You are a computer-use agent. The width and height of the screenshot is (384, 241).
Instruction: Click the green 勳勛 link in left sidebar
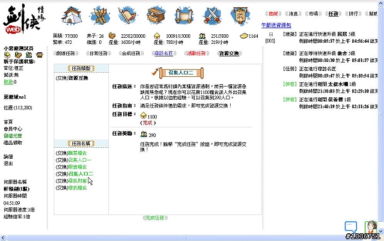(8, 82)
